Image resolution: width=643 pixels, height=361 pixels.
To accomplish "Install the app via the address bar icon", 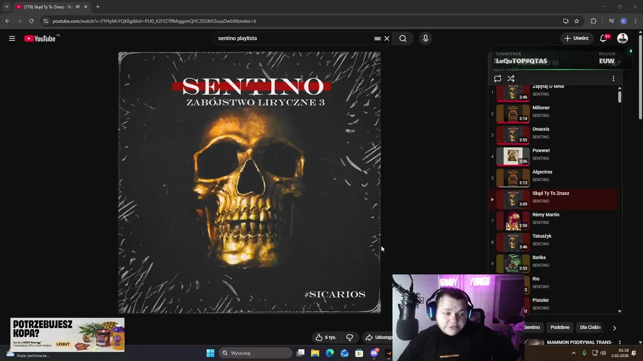I will pyautogui.click(x=566, y=21).
